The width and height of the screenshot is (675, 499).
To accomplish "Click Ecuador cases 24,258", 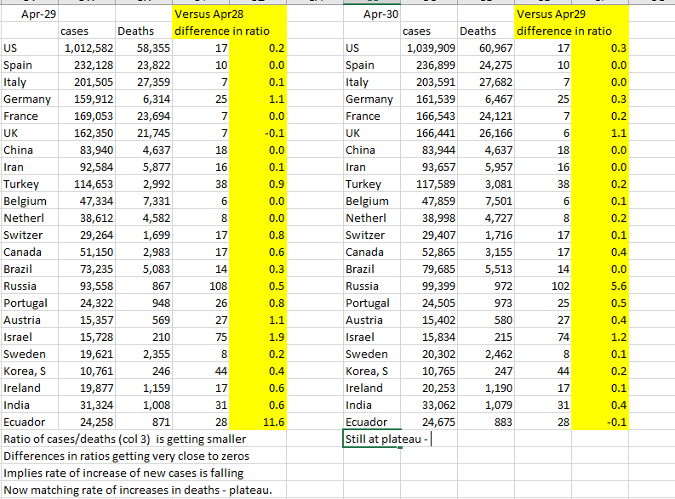I will tap(87, 422).
